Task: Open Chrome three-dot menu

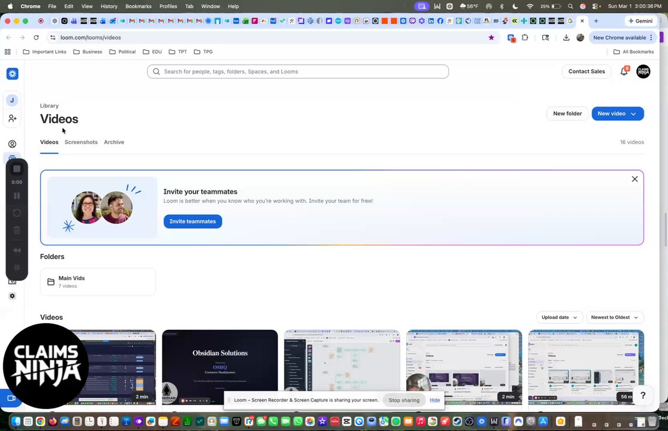Action: (651, 38)
